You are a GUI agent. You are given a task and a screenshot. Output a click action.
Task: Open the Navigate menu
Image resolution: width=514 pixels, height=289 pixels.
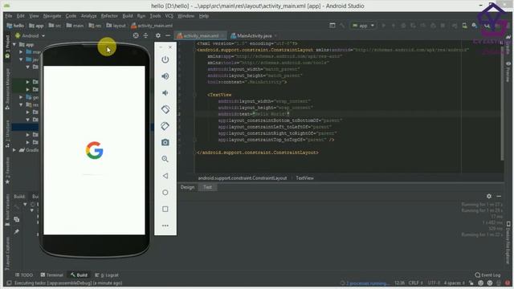[52, 16]
